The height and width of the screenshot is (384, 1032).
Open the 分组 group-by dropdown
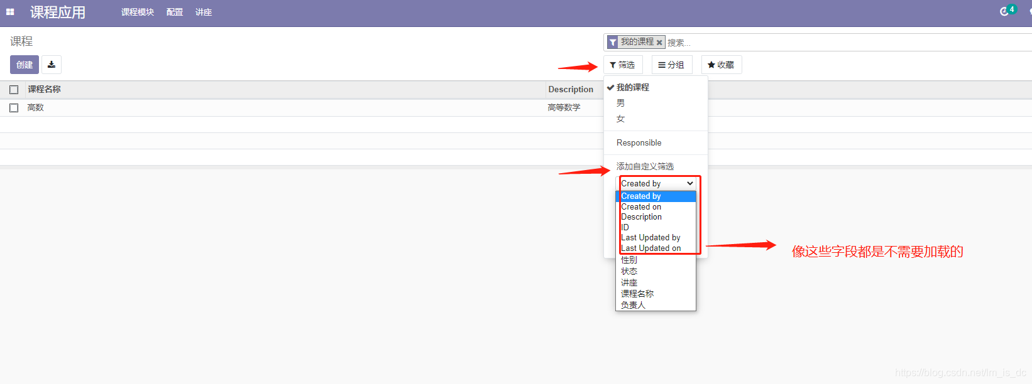pos(671,65)
